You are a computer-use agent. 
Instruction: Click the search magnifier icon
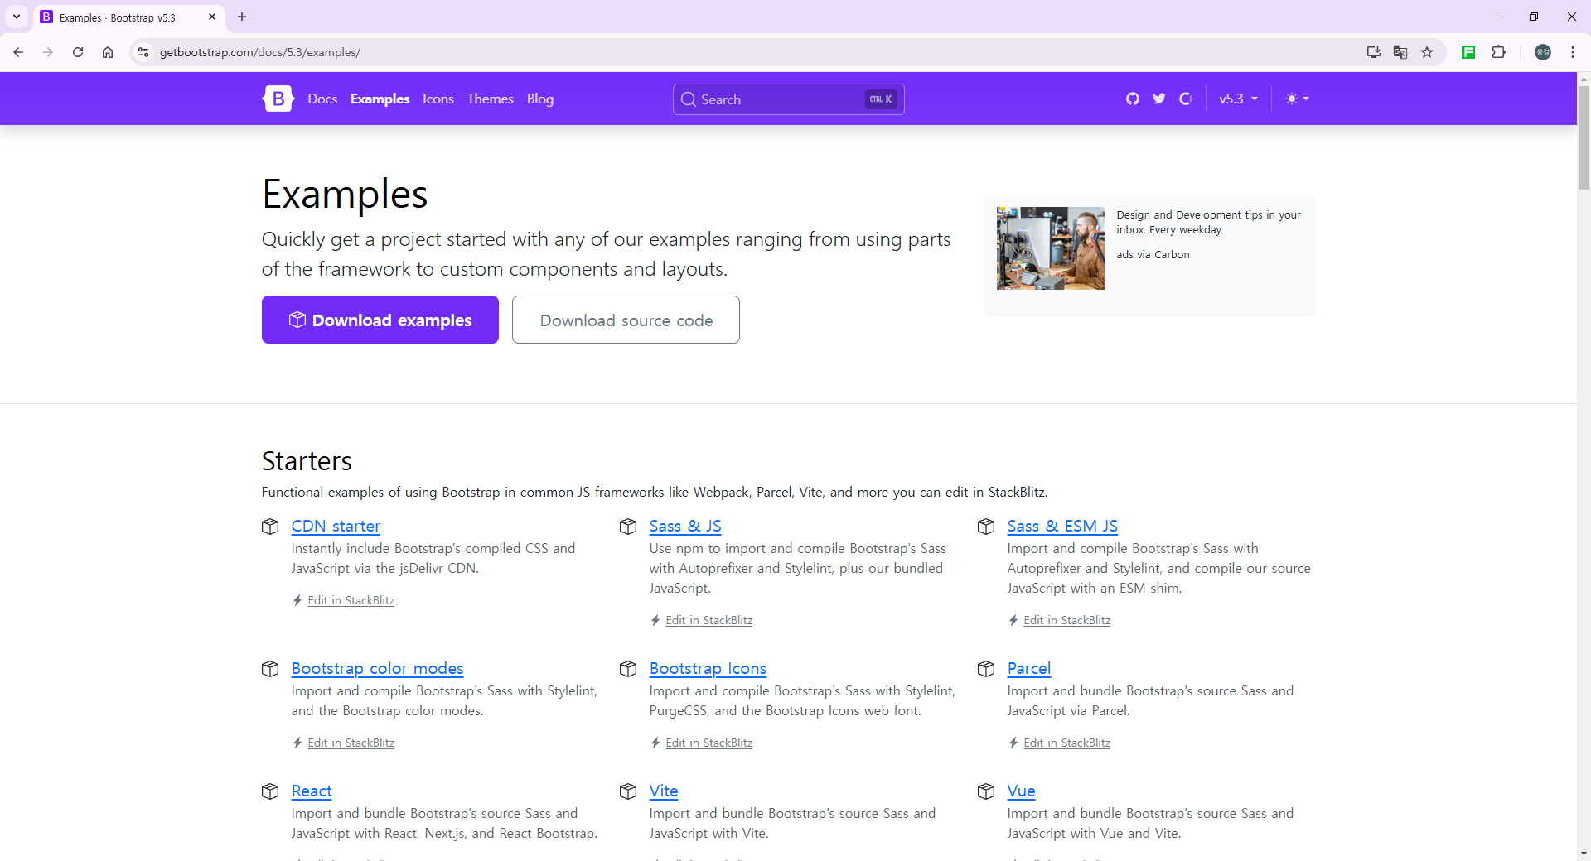[688, 99]
